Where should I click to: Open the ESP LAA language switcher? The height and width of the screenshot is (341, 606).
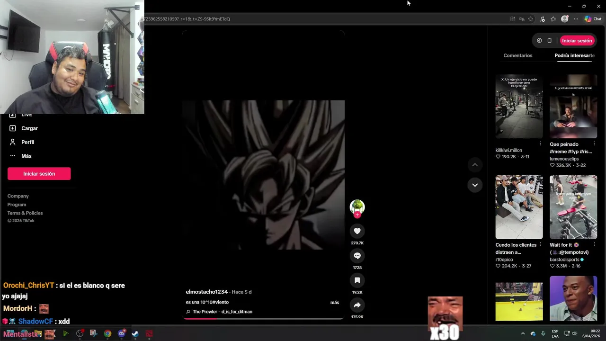[x=555, y=333]
